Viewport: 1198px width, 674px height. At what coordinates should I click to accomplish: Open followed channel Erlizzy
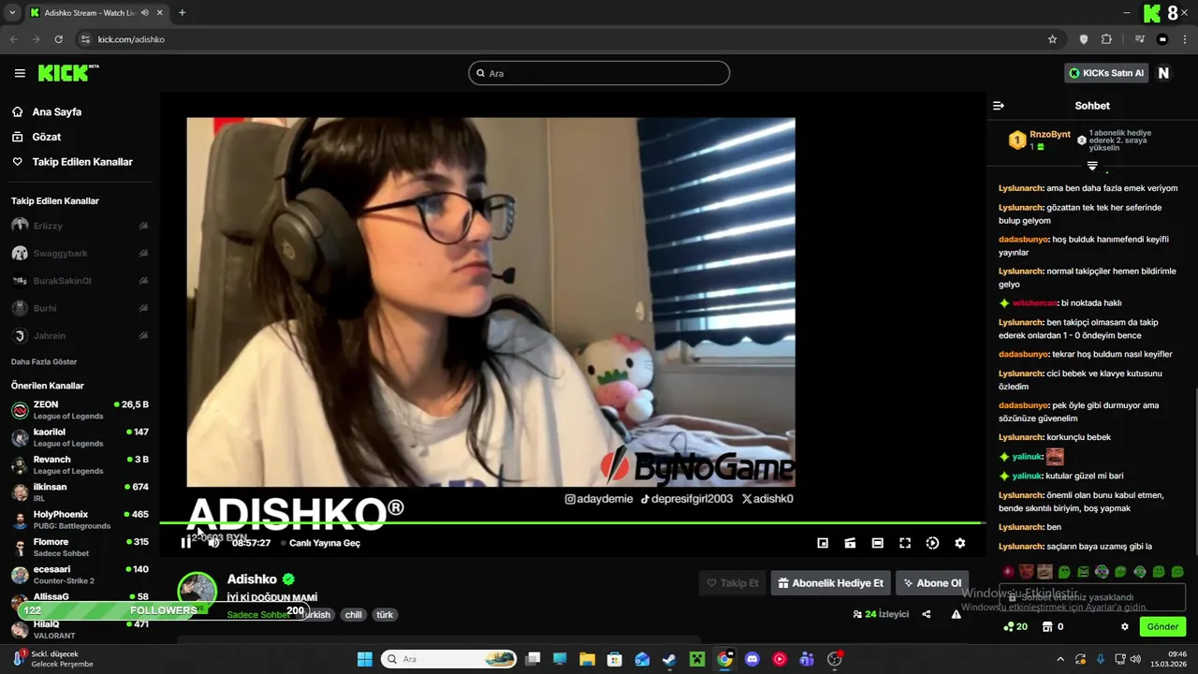coord(80,226)
